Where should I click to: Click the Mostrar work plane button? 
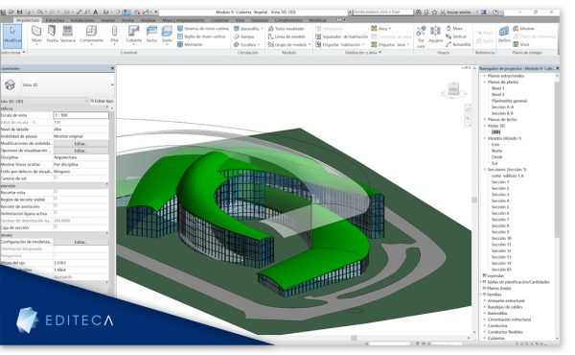point(523,28)
